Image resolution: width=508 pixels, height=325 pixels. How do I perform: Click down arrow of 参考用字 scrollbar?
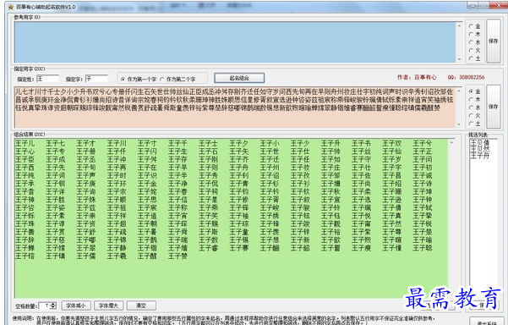pos(459,59)
